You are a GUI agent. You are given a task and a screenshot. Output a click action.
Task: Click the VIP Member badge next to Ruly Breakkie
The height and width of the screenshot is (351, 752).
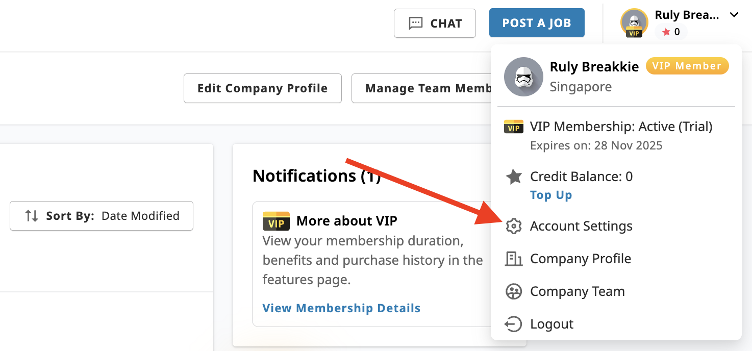pos(687,66)
